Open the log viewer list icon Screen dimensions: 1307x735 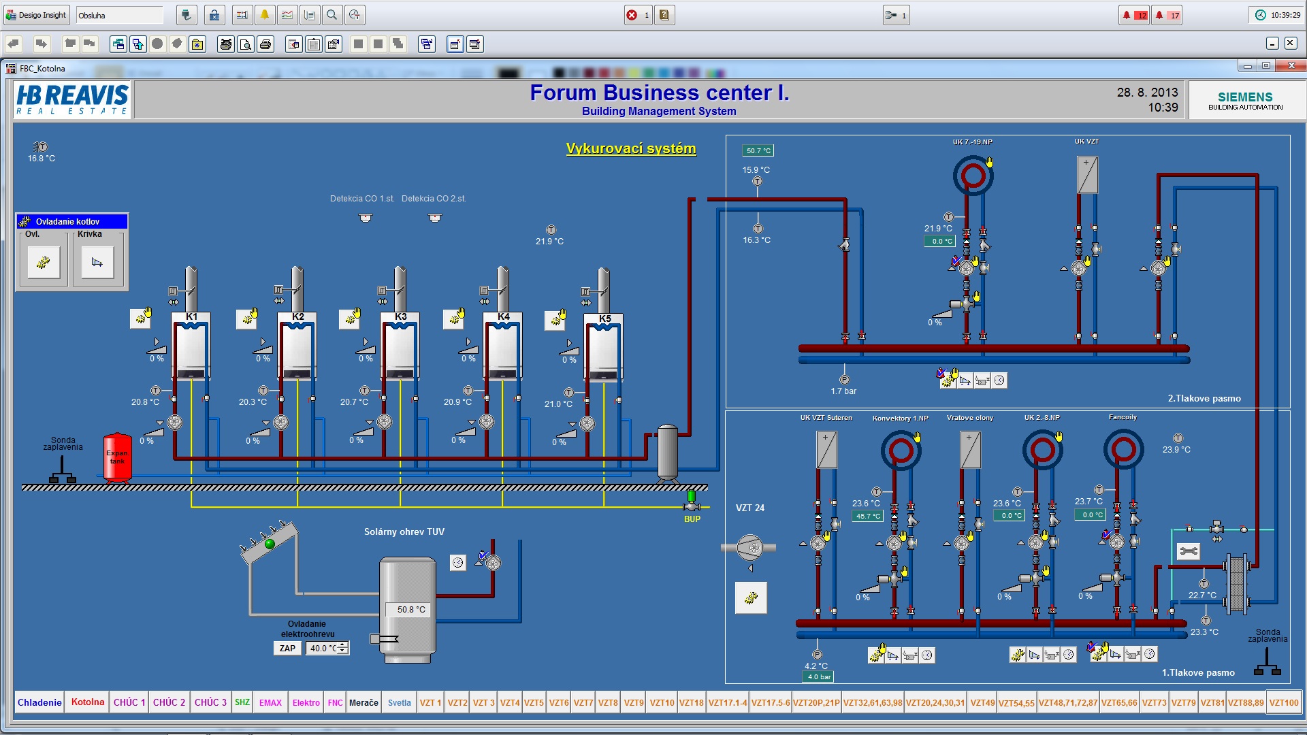[x=310, y=15]
